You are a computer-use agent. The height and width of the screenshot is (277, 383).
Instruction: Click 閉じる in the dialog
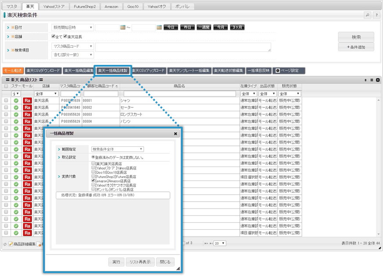point(165,262)
